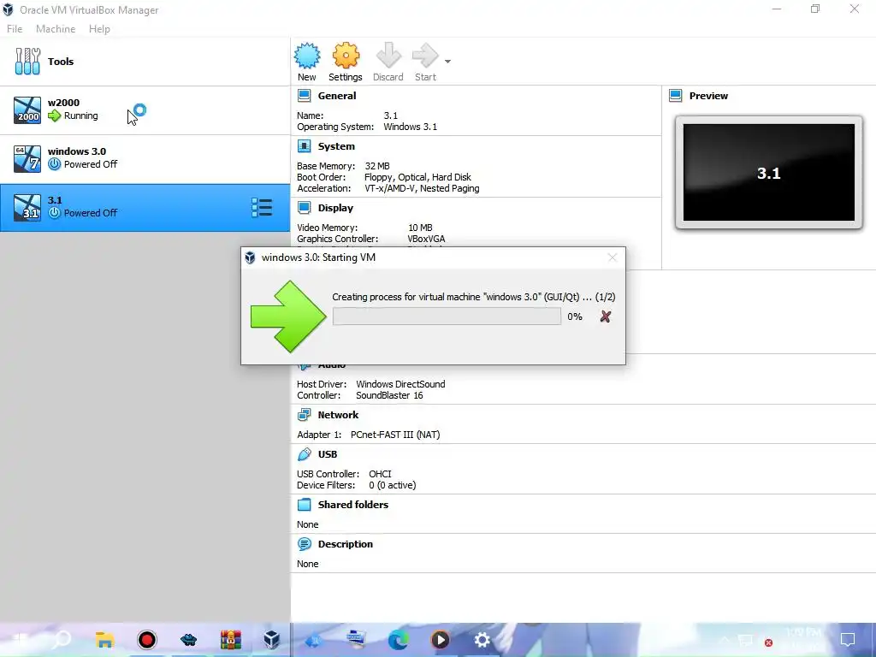Click the Description section header

pos(346,544)
